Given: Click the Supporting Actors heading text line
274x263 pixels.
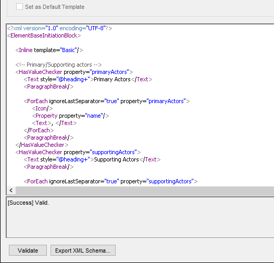Looking at the screenshot, I should [92, 159].
